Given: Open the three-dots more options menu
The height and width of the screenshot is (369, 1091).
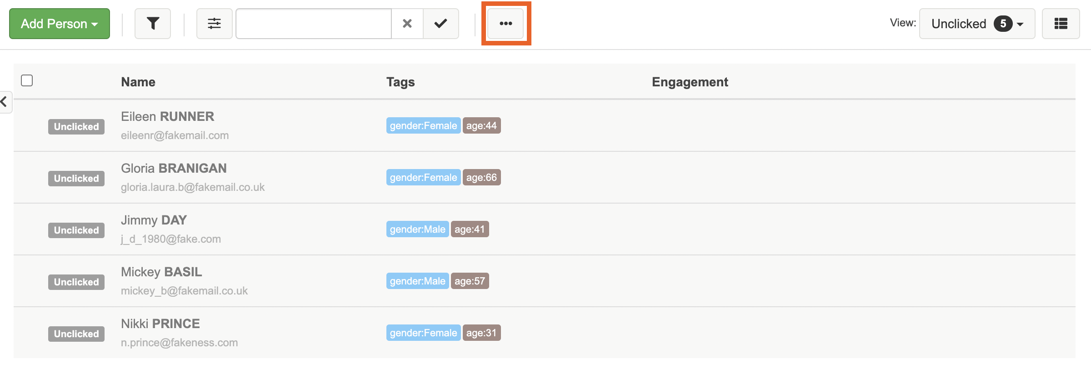Looking at the screenshot, I should point(506,24).
